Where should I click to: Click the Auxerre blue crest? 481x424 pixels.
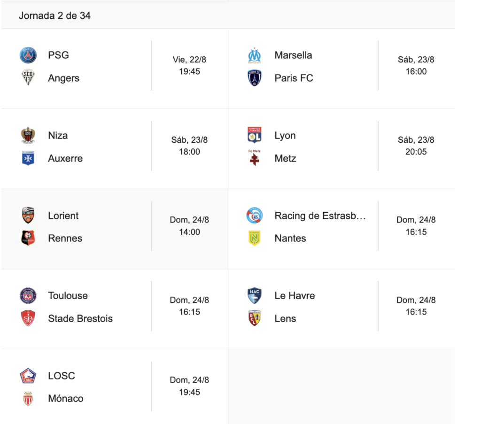click(28, 158)
